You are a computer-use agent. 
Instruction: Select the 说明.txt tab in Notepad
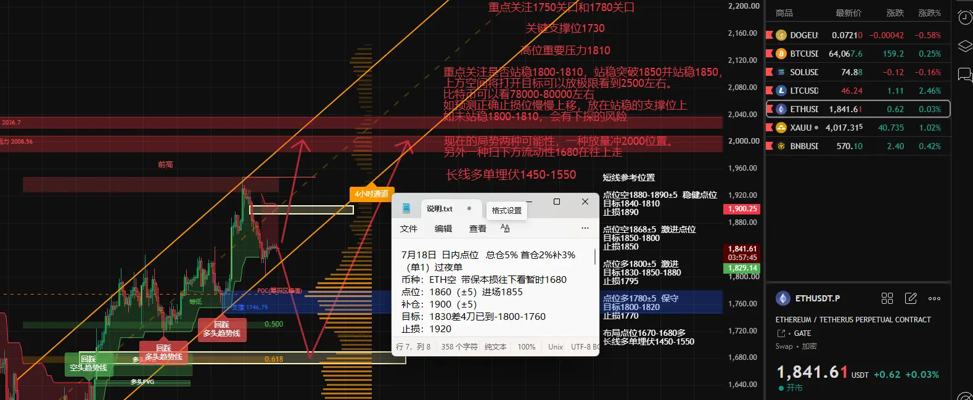coord(440,209)
